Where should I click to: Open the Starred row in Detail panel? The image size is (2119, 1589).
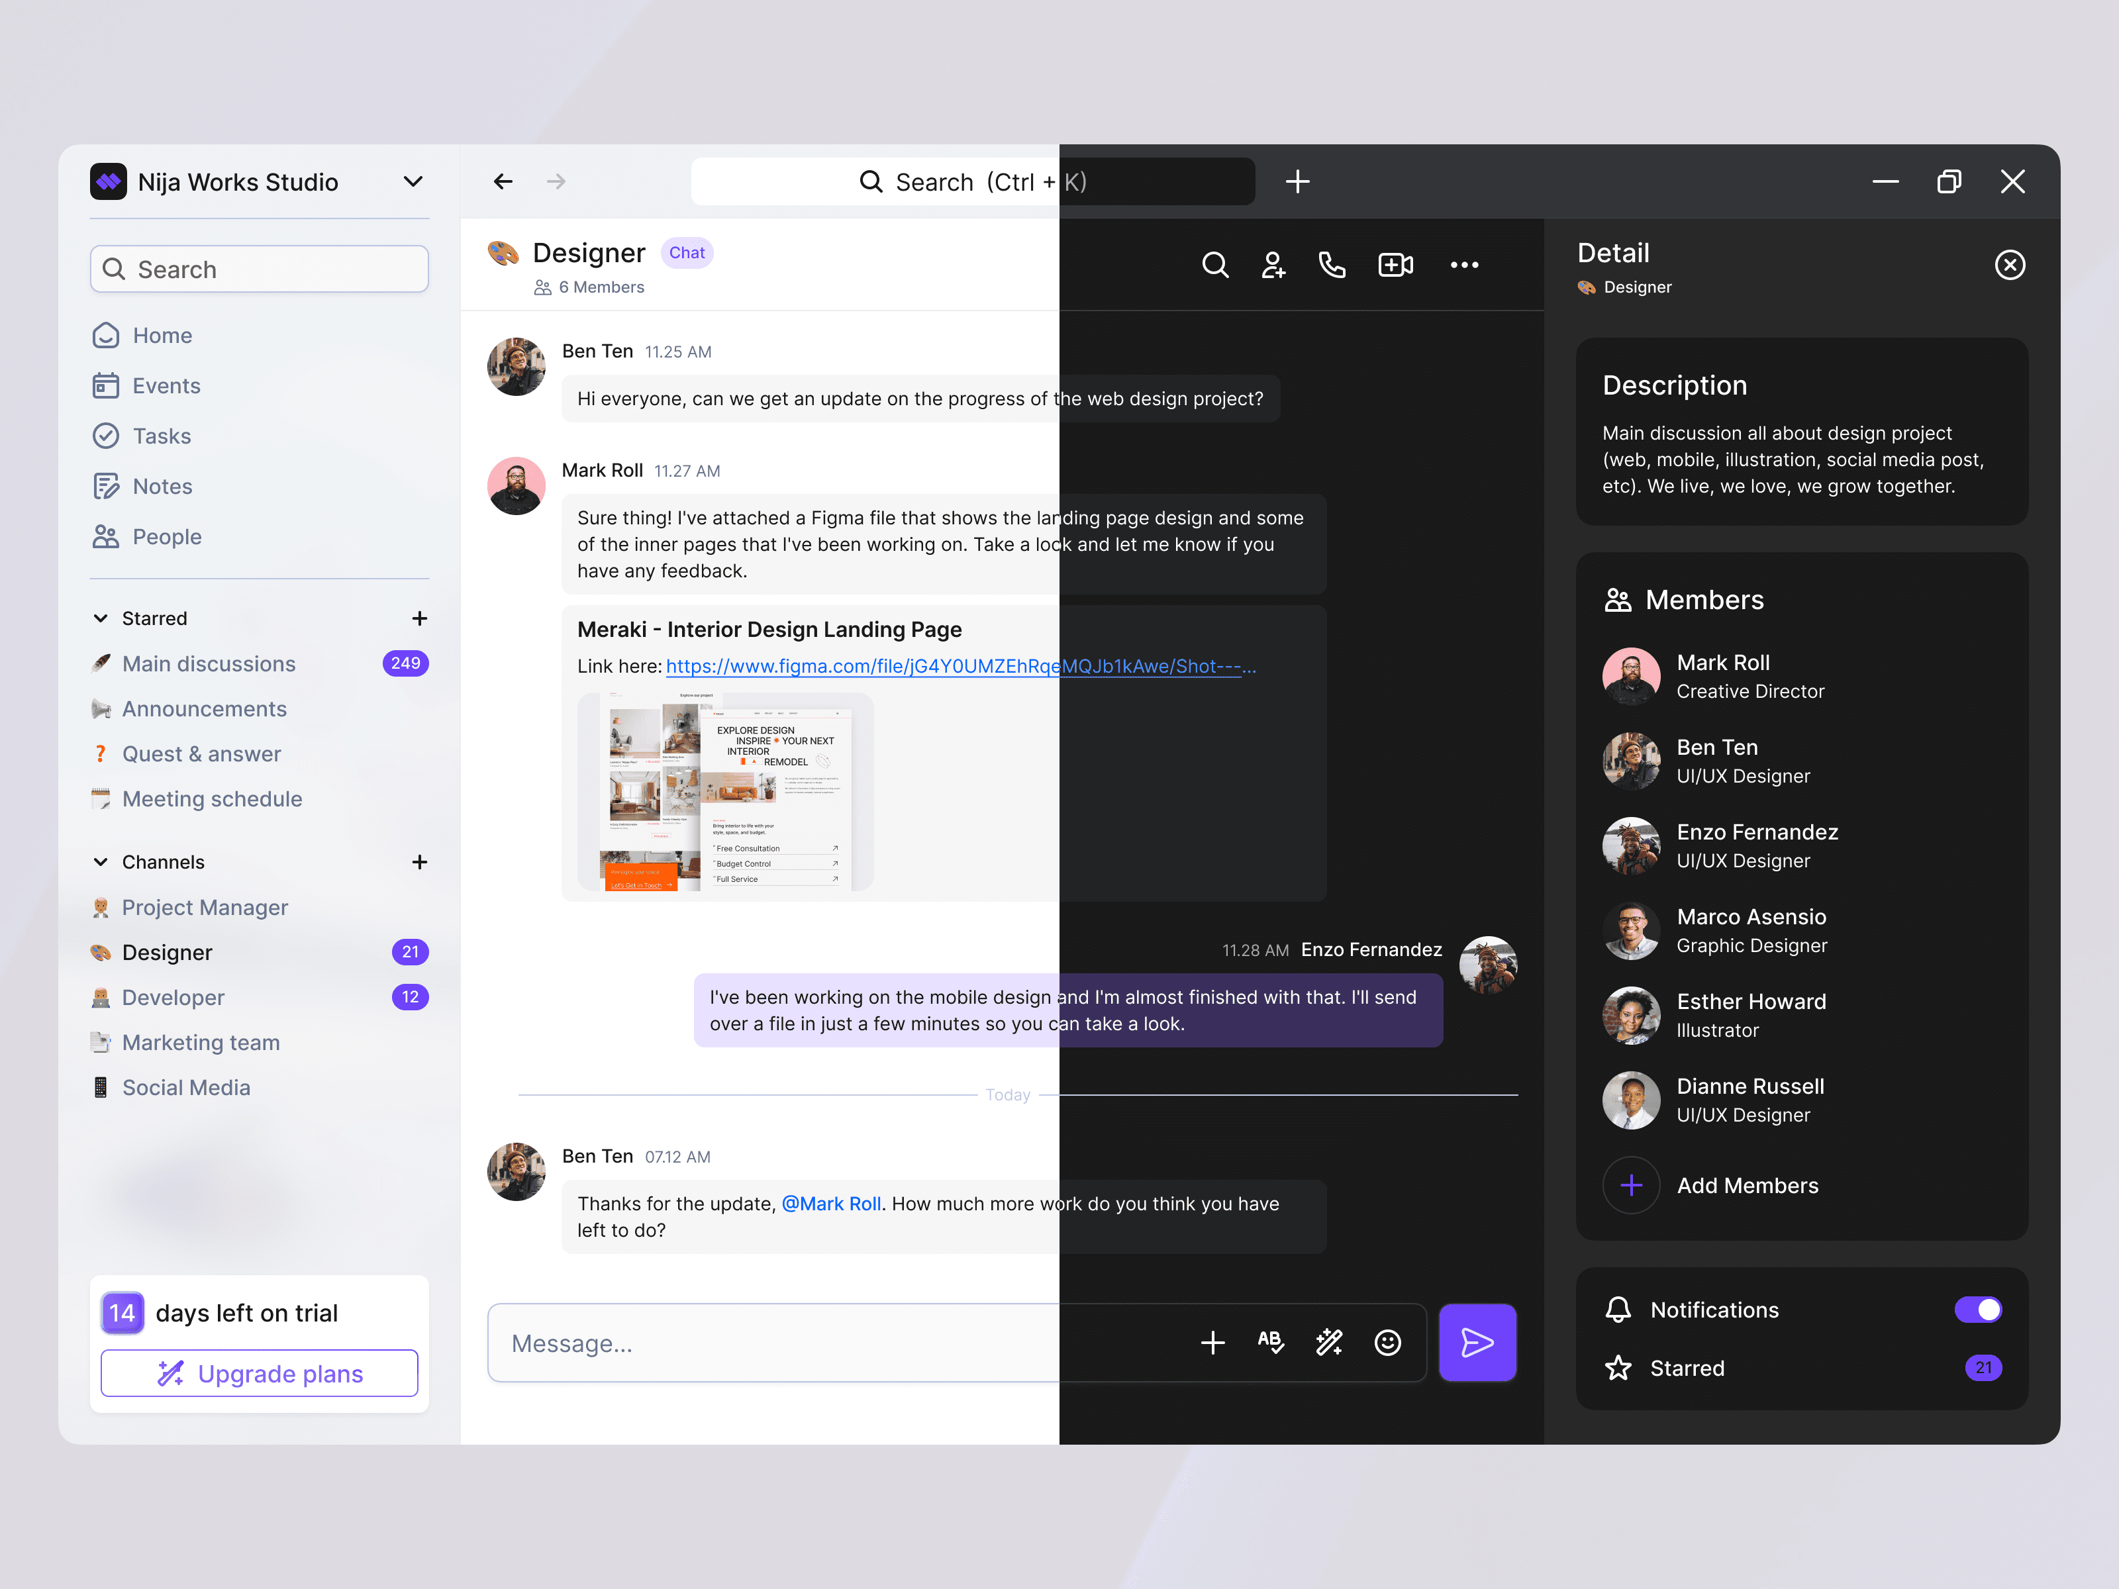click(x=1802, y=1369)
